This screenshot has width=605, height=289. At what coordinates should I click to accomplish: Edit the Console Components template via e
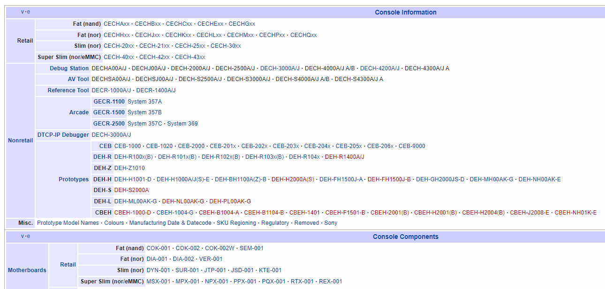click(x=28, y=236)
